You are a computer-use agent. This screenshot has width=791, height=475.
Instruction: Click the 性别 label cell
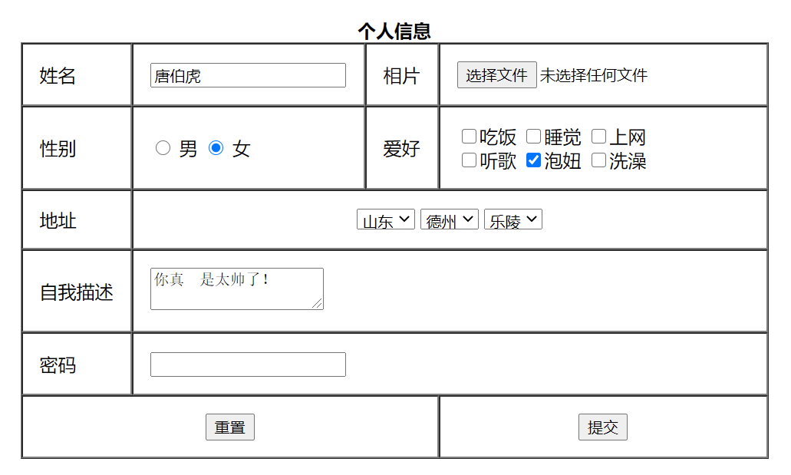77,148
